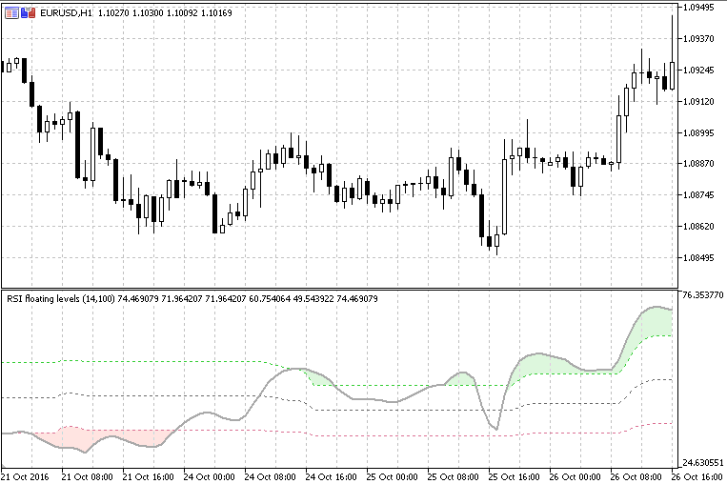Open the Depth of Market icon
The width and height of the screenshot is (727, 484).
(11, 13)
